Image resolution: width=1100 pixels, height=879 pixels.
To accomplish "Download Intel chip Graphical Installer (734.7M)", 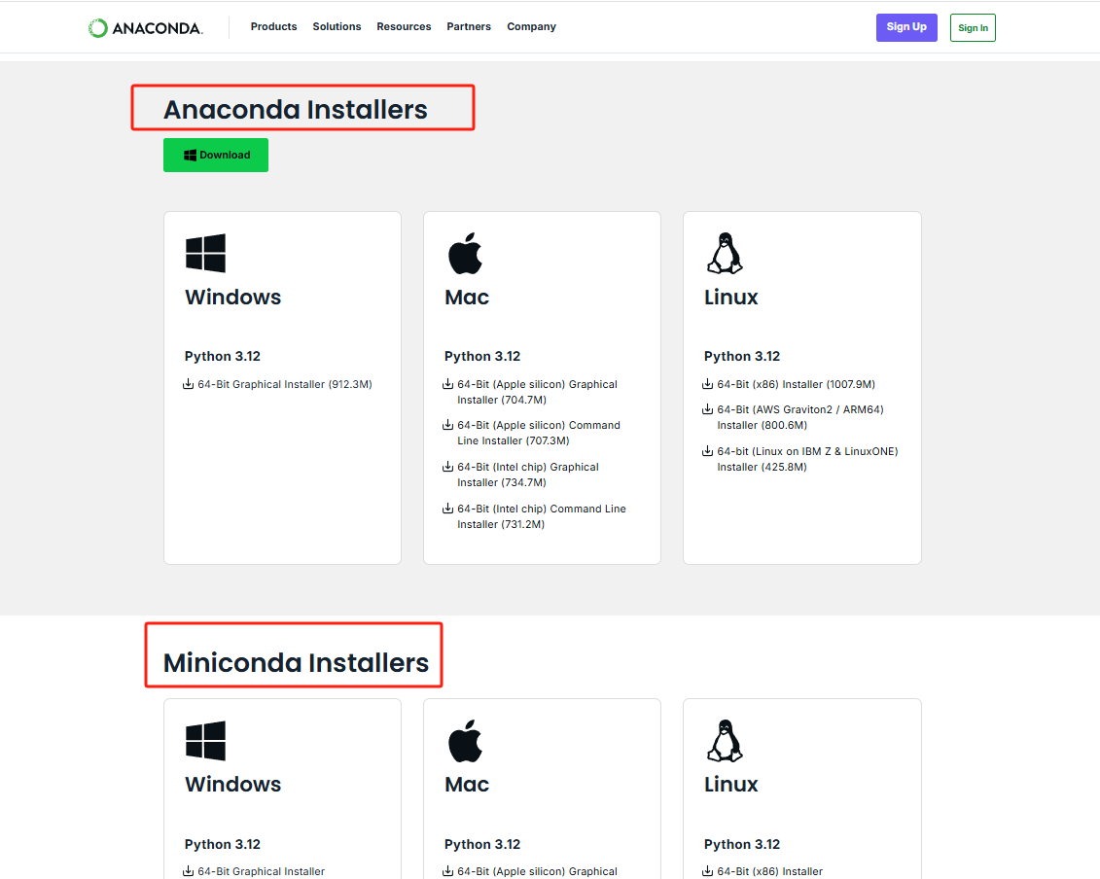I will (528, 475).
